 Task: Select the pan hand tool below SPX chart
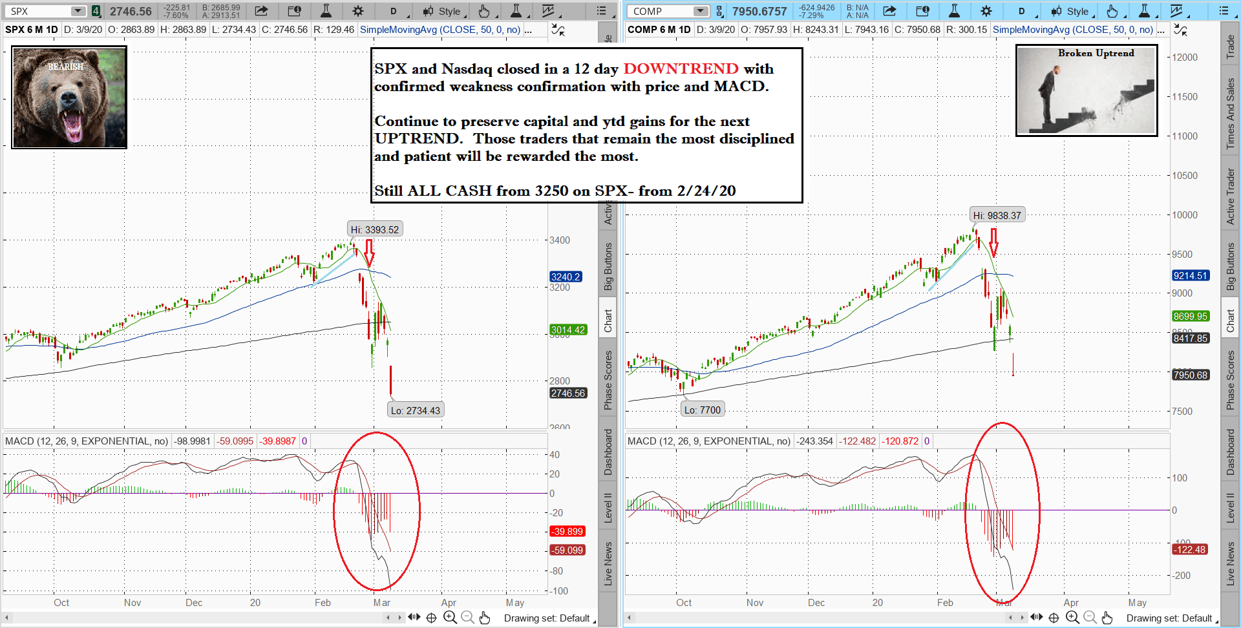click(485, 618)
